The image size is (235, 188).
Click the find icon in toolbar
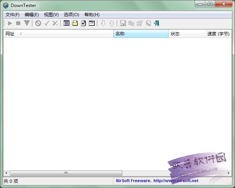pos(148,23)
